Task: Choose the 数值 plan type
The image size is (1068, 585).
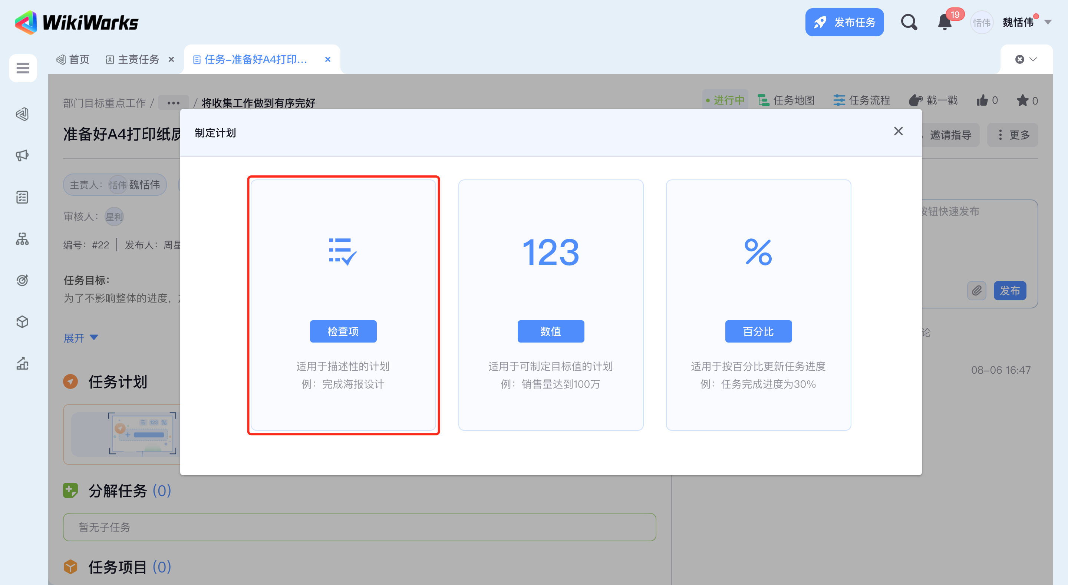Action: tap(551, 331)
